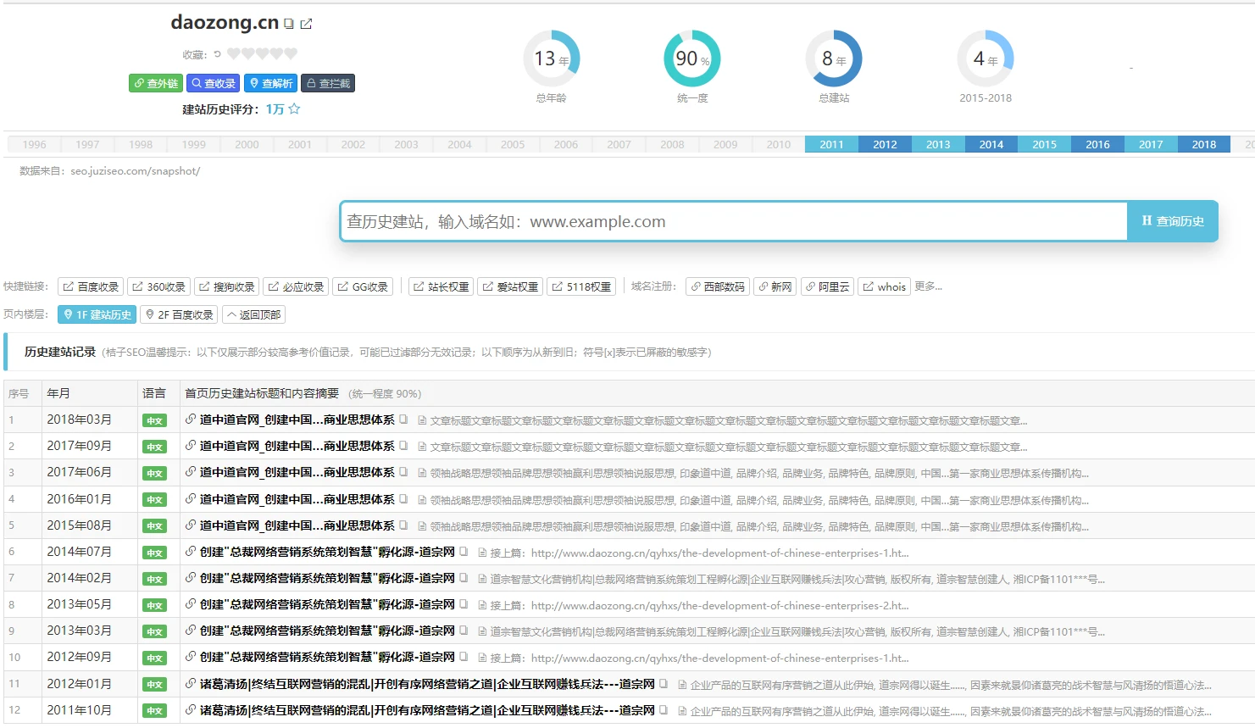1255x728 pixels.
Task: Open the dark 查拦截 lock button
Action: point(328,83)
